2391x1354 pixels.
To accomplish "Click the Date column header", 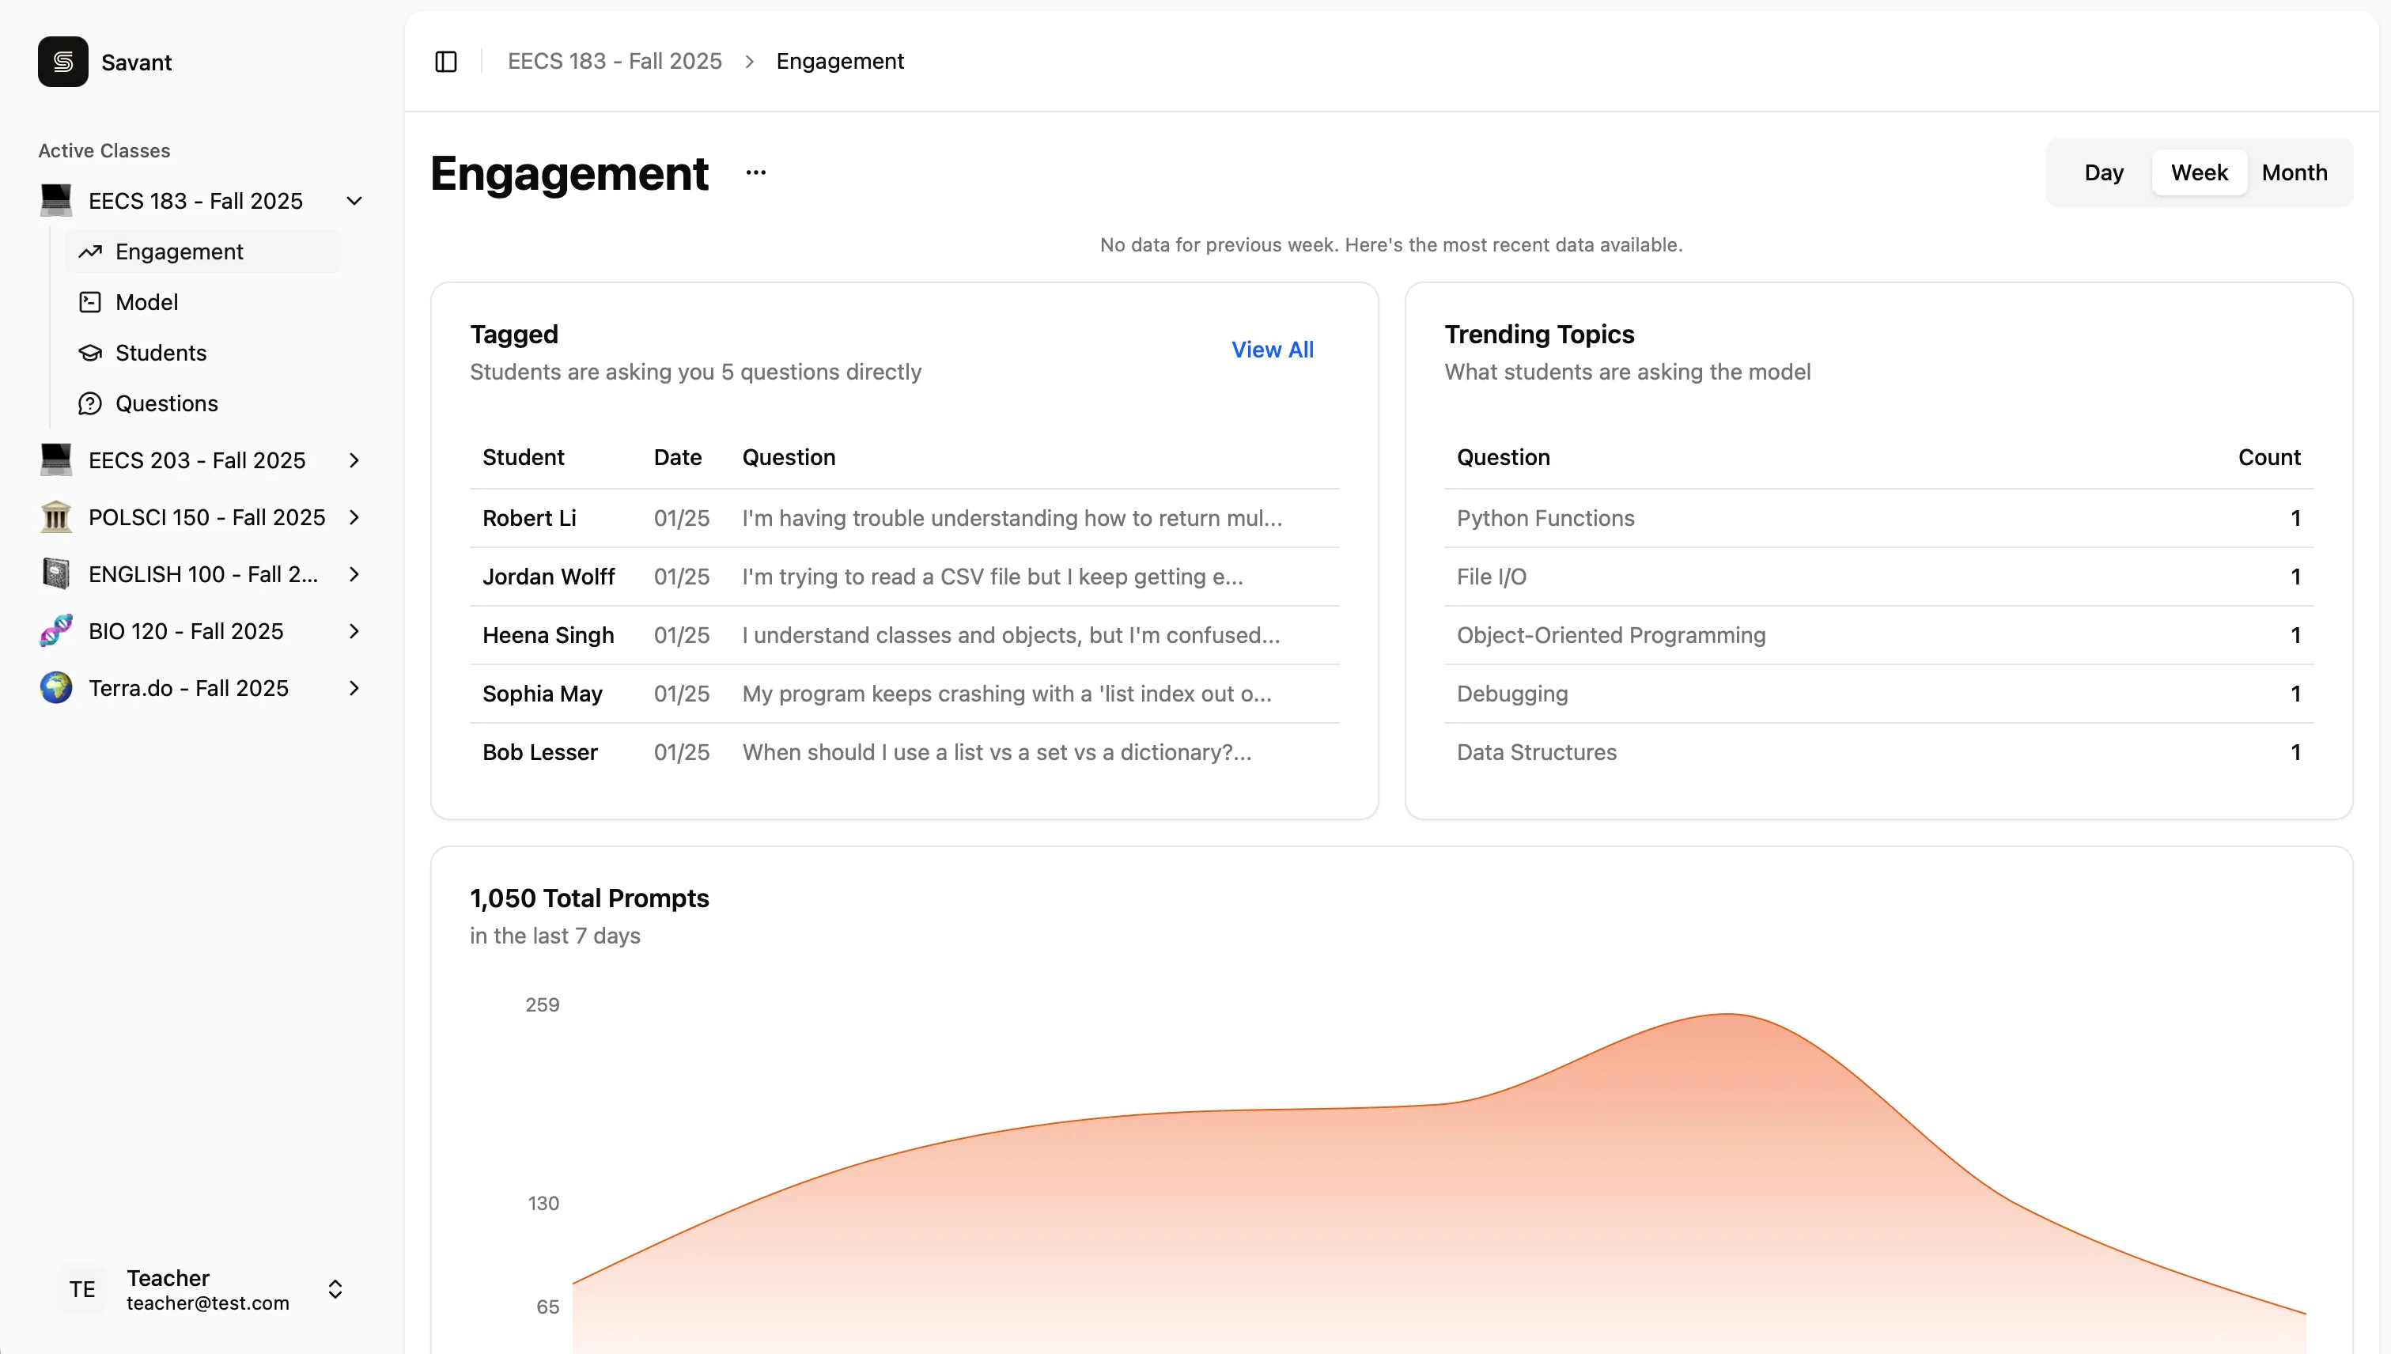I will [678, 458].
